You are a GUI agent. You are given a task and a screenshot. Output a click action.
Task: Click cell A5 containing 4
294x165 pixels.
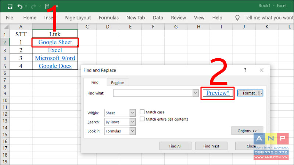click(x=21, y=66)
